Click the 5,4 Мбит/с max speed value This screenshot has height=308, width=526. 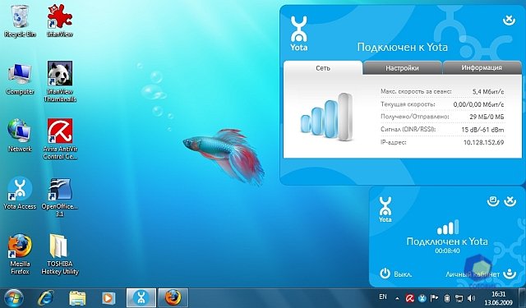[x=488, y=91]
